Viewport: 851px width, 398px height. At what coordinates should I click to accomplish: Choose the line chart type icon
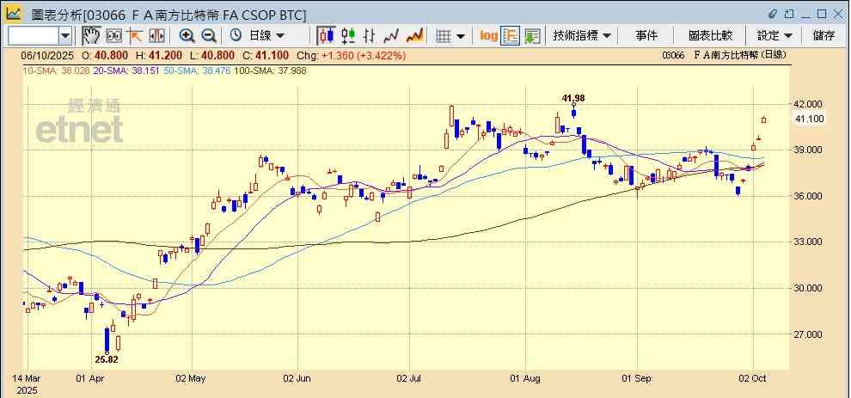click(x=392, y=35)
